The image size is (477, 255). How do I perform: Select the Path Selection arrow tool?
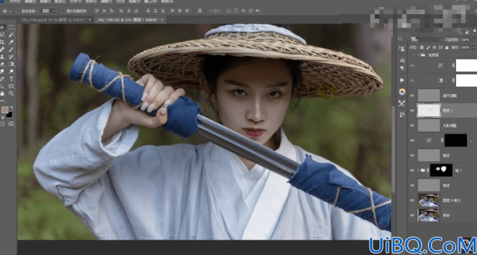3,86
